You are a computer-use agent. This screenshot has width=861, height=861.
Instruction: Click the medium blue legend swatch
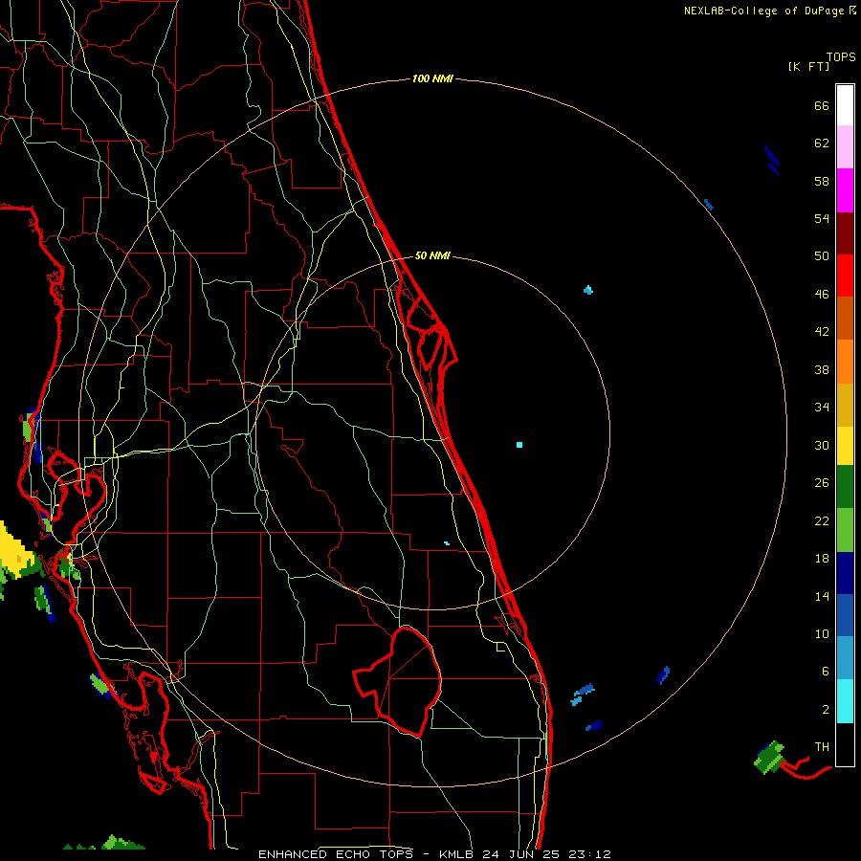[845, 615]
